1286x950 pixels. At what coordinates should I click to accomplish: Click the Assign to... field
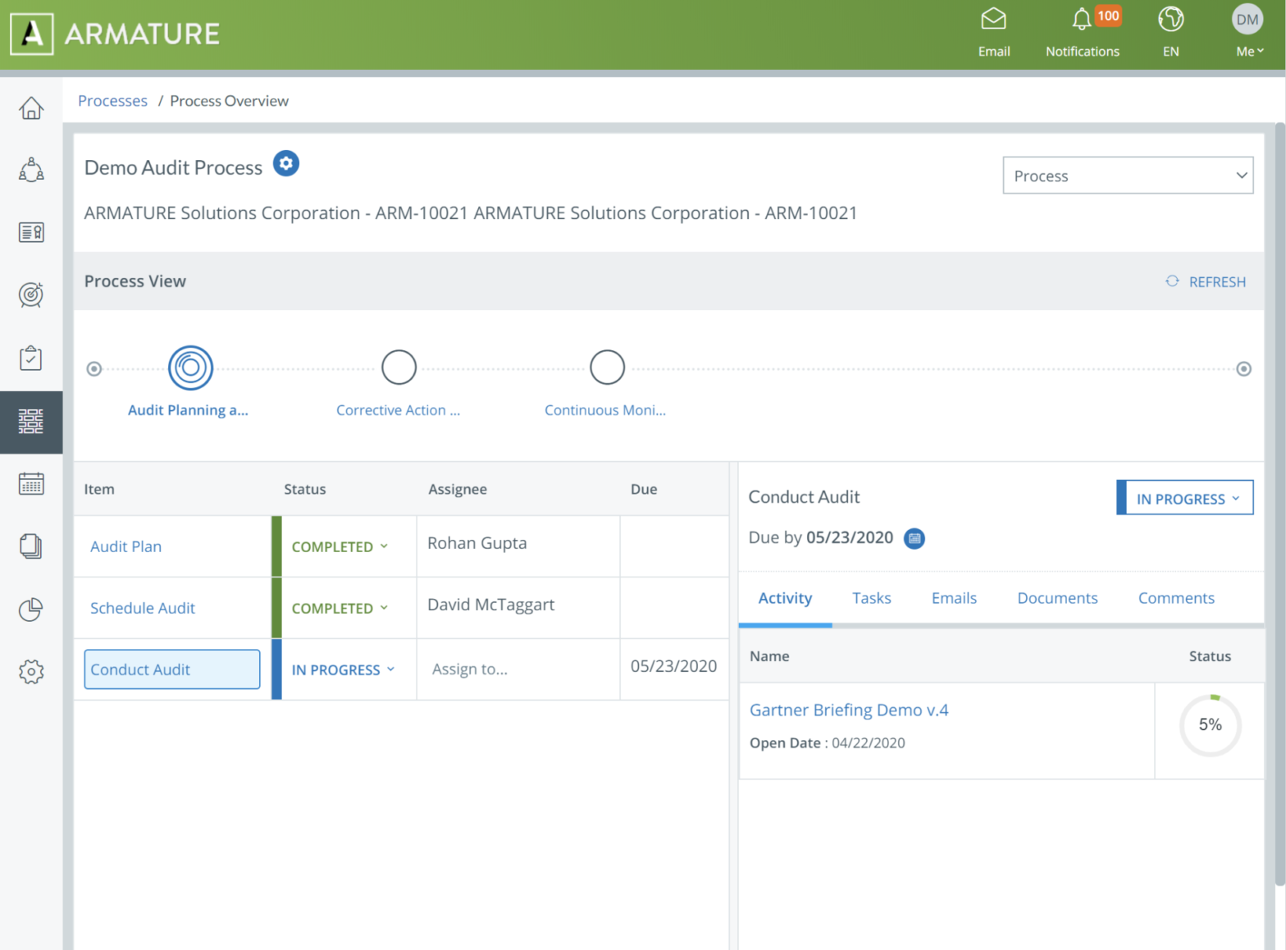pyautogui.click(x=470, y=669)
